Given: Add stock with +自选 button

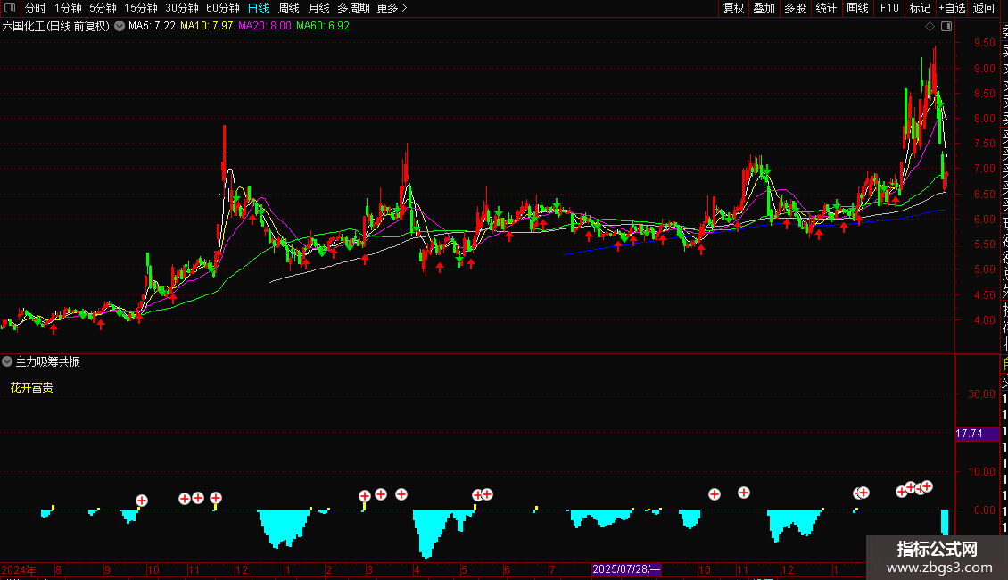Looking at the screenshot, I should click(x=952, y=8).
